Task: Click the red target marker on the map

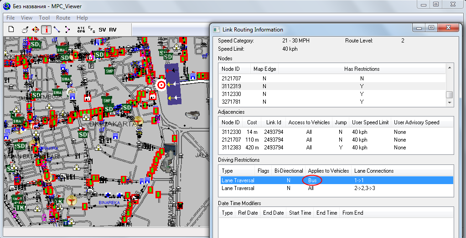Action: coord(161,85)
